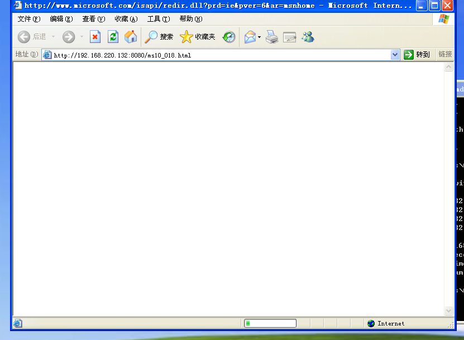
Task: Click the 转到 (Go) button
Action: coord(417,55)
